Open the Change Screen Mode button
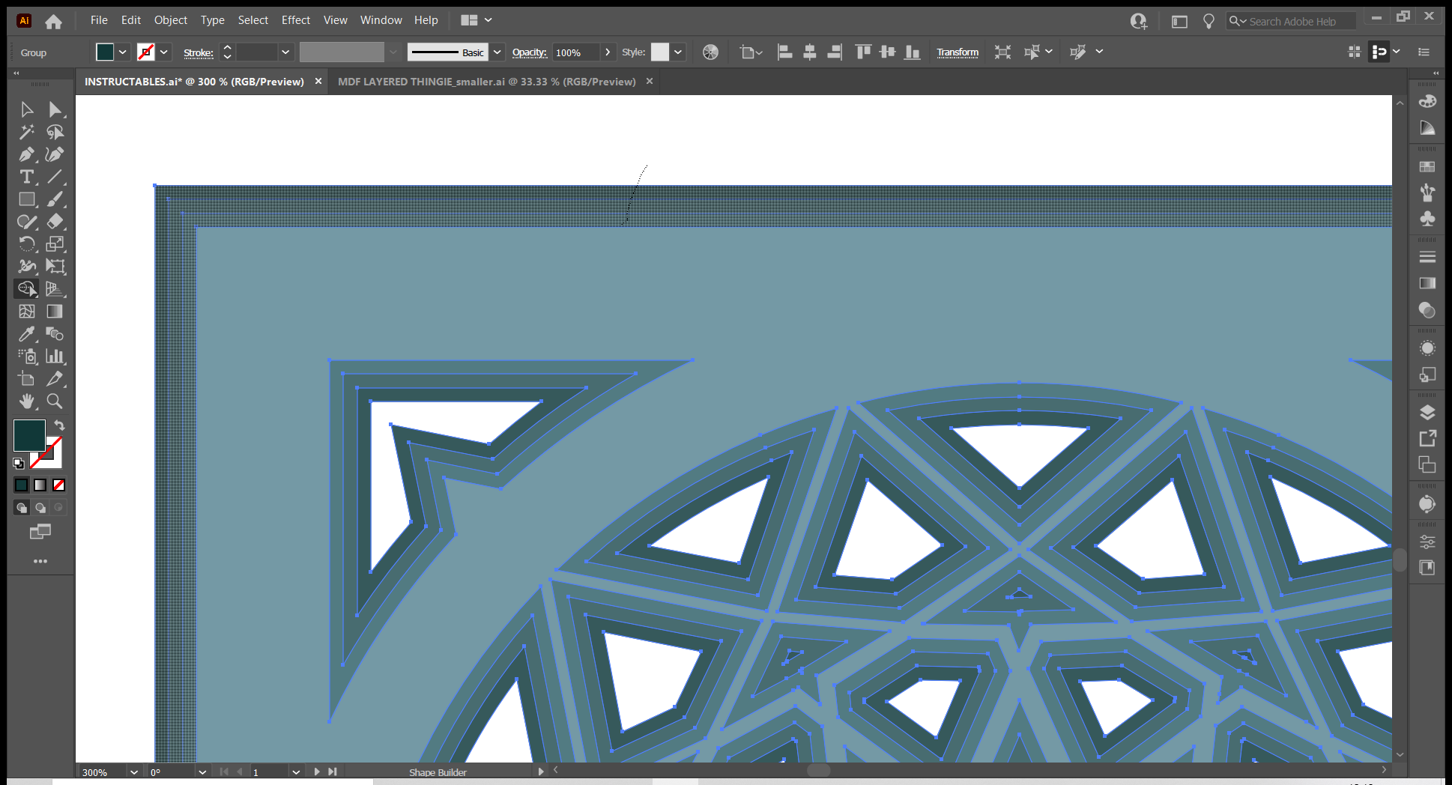 pyautogui.click(x=40, y=532)
